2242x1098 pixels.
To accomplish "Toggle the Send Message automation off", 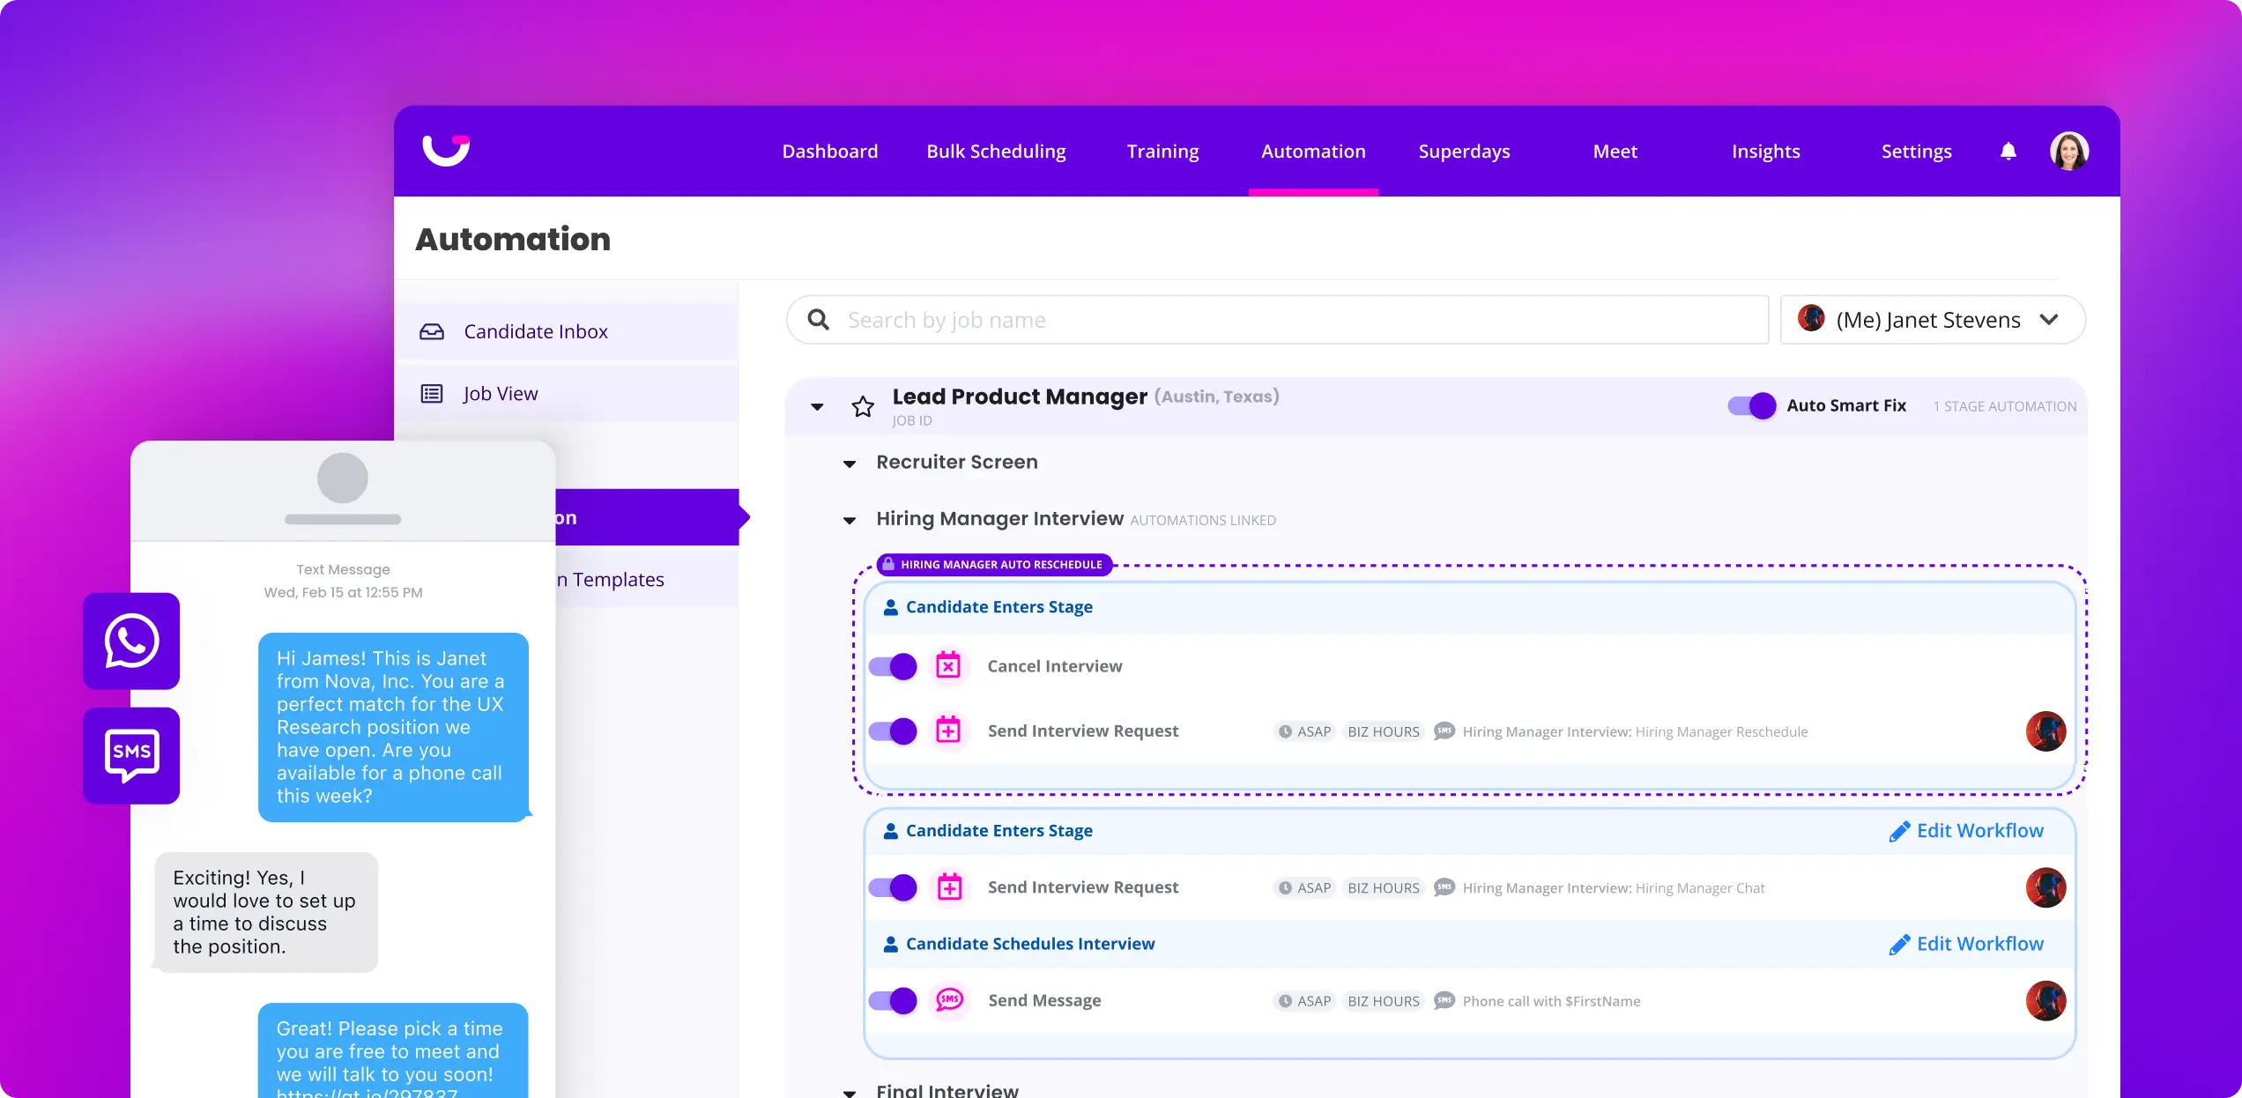I will coord(893,1000).
